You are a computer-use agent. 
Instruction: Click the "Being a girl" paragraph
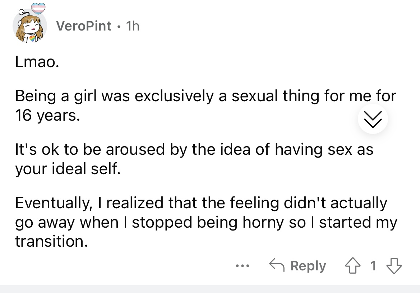(x=205, y=96)
